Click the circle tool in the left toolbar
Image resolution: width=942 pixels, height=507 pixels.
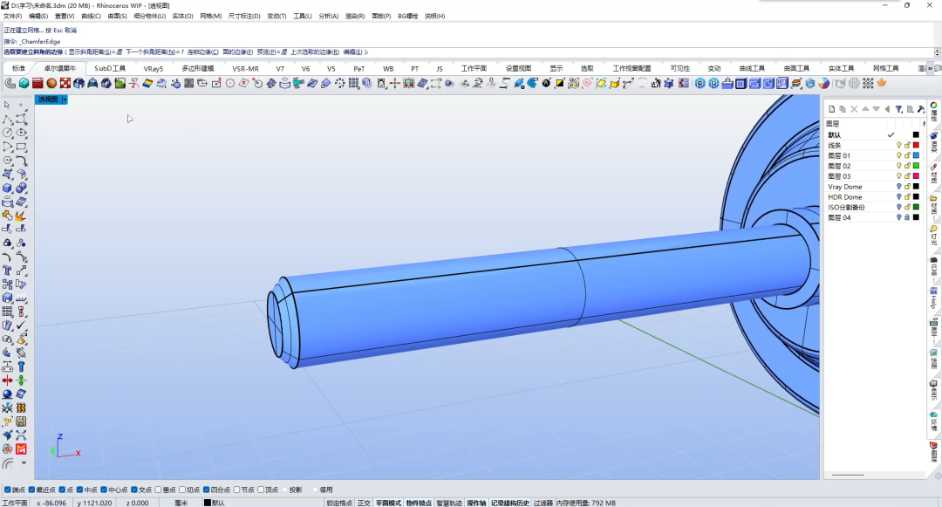7,133
